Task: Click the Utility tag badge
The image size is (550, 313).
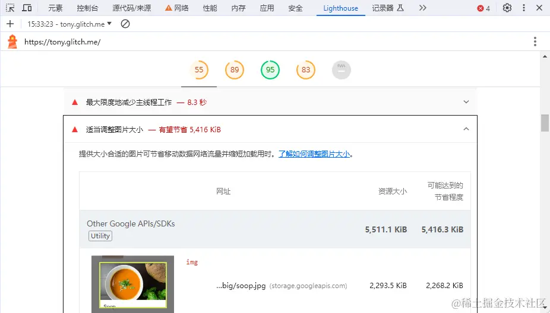Action: pos(100,236)
